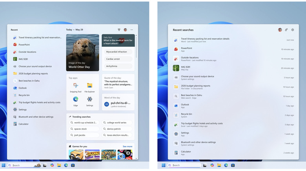
Task: Open 'Best beaches in Oahu' in Recent list beside Today feed
Action: pyautogui.click(x=37, y=81)
